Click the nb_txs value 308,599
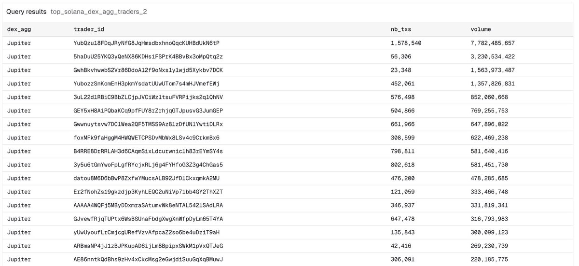579x266 pixels. (403, 138)
